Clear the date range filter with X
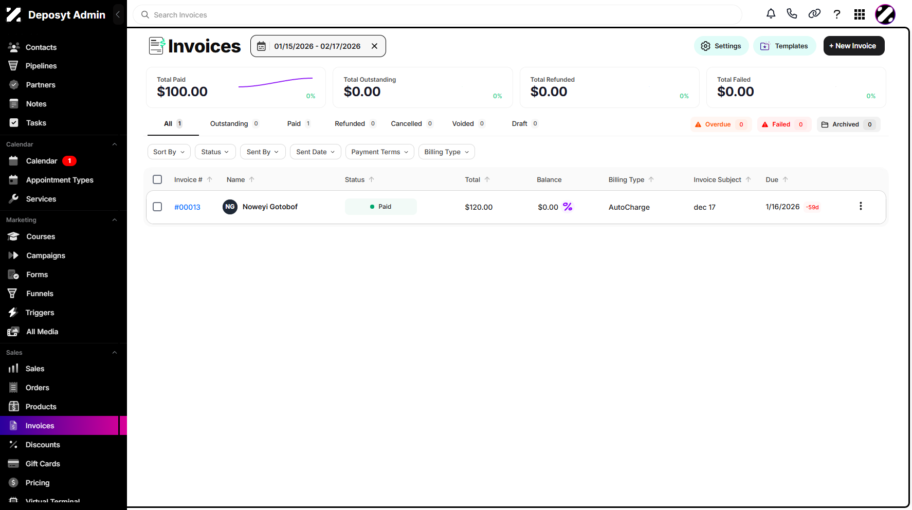Screen dimensions: 912x510 (x=375, y=46)
